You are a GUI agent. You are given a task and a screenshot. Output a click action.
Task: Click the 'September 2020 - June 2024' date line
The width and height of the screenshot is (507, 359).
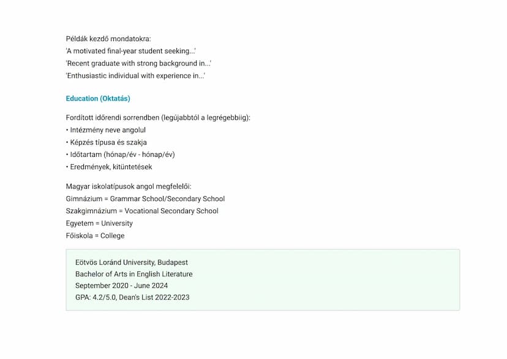click(121, 285)
